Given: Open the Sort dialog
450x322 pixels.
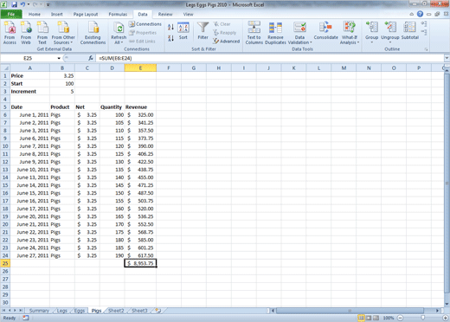Looking at the screenshot, I should [x=183, y=31].
